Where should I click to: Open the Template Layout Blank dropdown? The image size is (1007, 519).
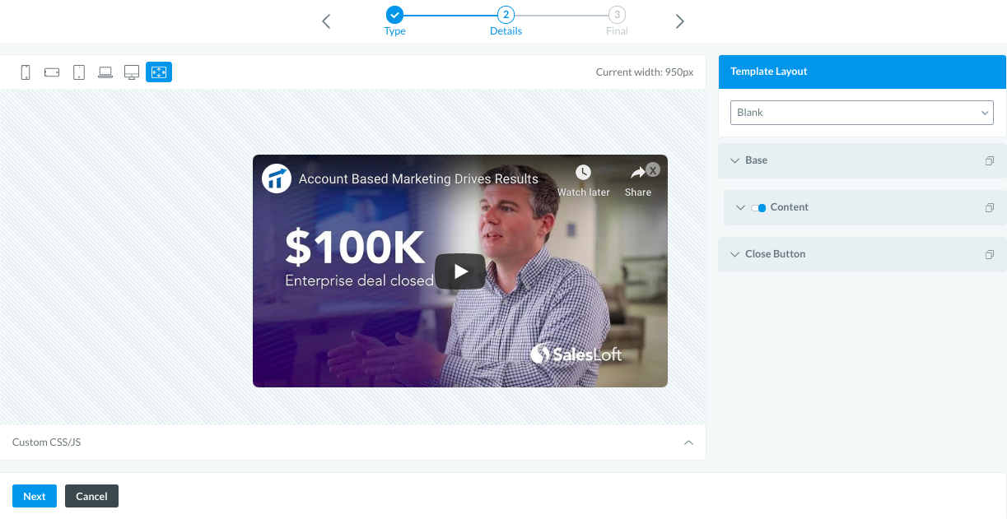click(x=862, y=113)
